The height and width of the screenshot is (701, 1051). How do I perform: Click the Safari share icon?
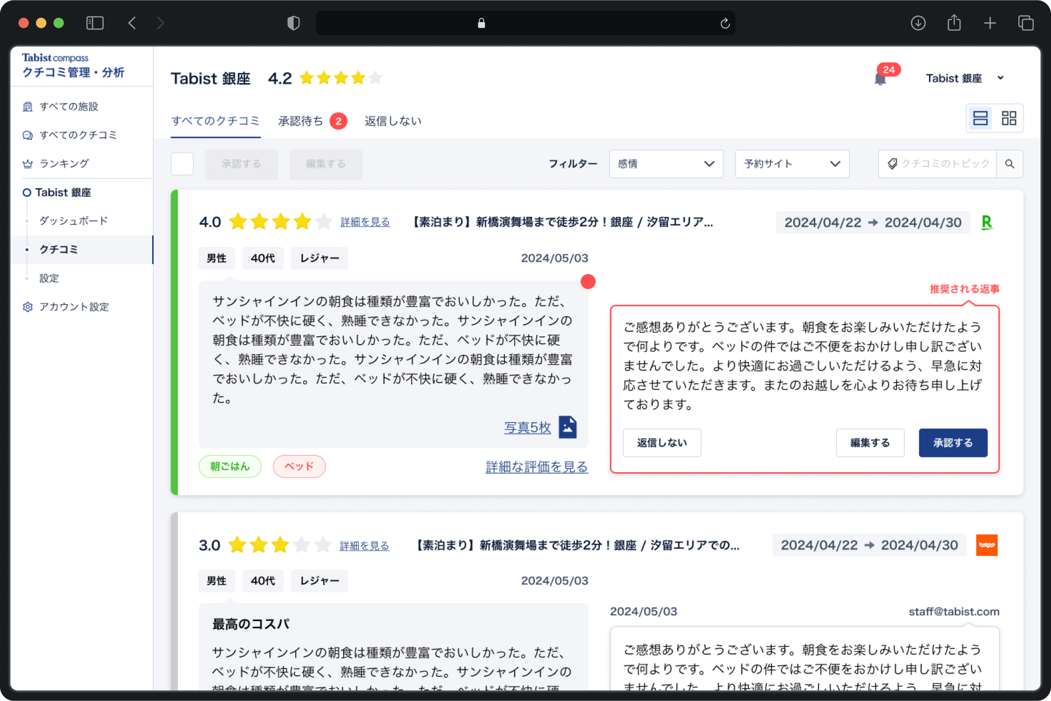coord(954,23)
